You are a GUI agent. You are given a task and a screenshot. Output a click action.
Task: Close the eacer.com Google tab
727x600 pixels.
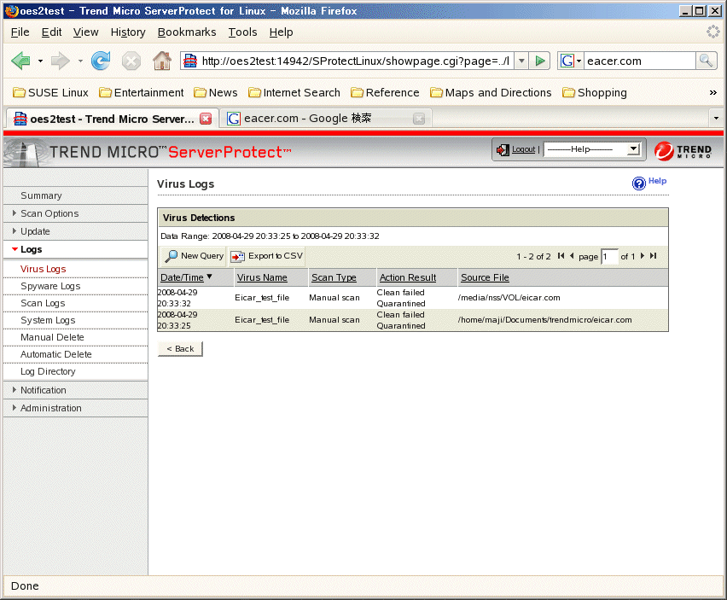click(x=419, y=119)
